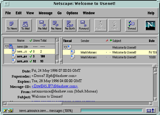Toggle flag dot on 10:00 Mark Moraes message
The height and width of the screenshot is (115, 160).
106,57
